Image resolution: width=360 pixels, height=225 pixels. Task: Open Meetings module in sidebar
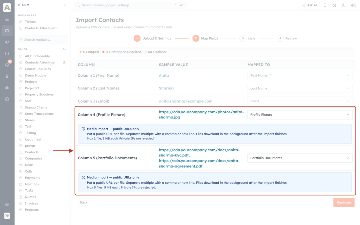click(x=32, y=184)
